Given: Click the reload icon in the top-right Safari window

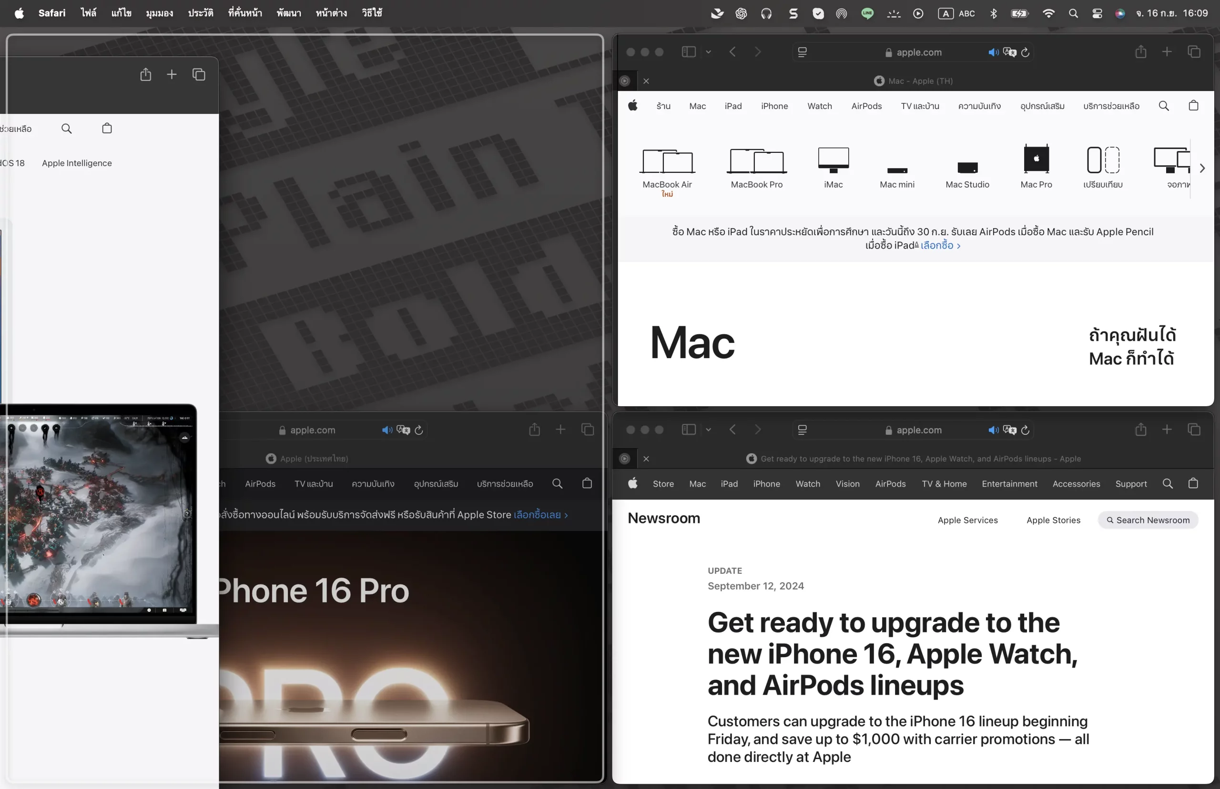Looking at the screenshot, I should 1025,52.
